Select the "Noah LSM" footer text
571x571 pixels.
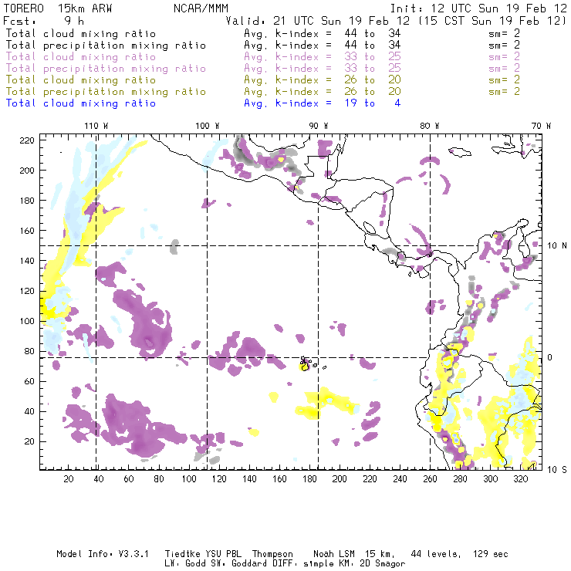click(x=334, y=554)
